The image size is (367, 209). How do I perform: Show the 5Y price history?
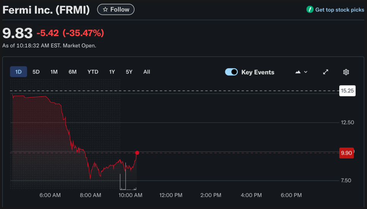point(129,72)
